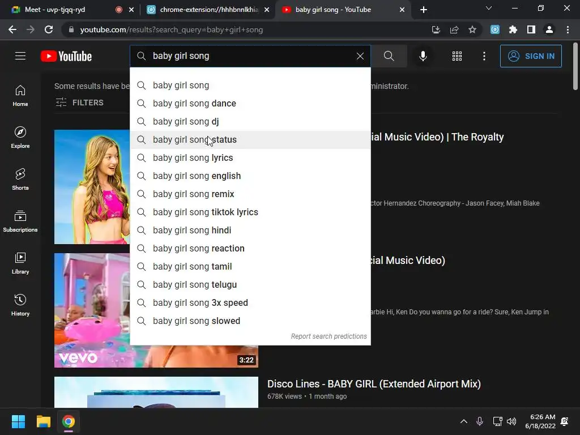Open the first video thumbnail with girl
Viewport: 580px width, 435px height.
click(92, 187)
